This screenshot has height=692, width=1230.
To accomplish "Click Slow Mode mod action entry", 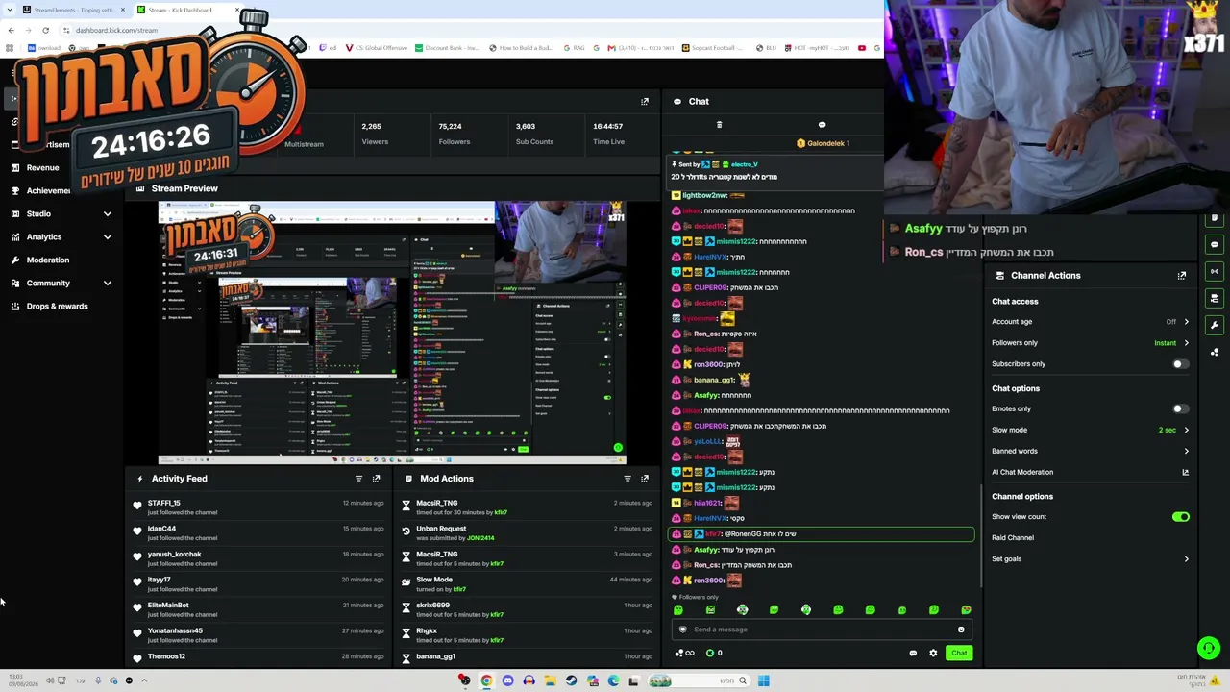I will pos(434,580).
